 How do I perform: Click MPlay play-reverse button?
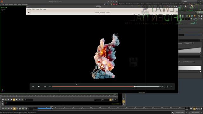[11, 100]
